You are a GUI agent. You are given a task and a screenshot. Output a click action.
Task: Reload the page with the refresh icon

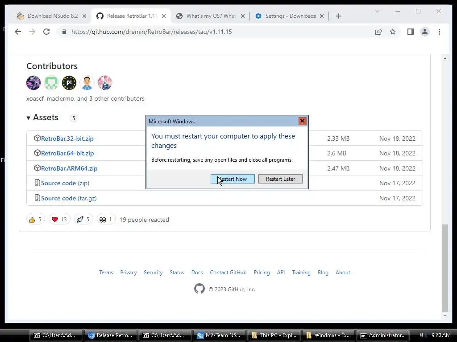(46, 32)
